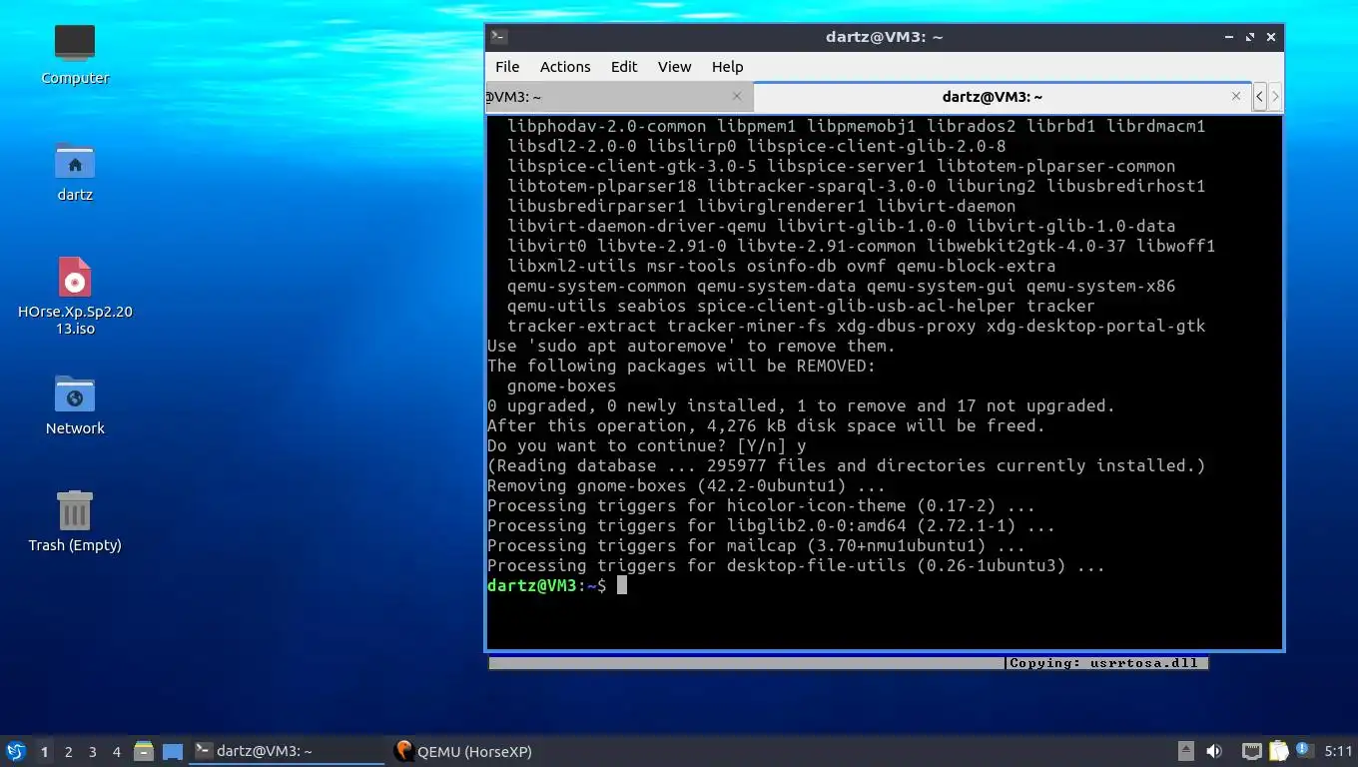This screenshot has height=767, width=1358.
Task: Open the volume speaker tray icon
Action: coord(1214,751)
